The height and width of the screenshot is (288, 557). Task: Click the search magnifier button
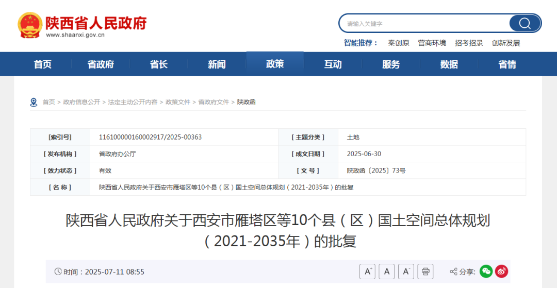(x=525, y=23)
